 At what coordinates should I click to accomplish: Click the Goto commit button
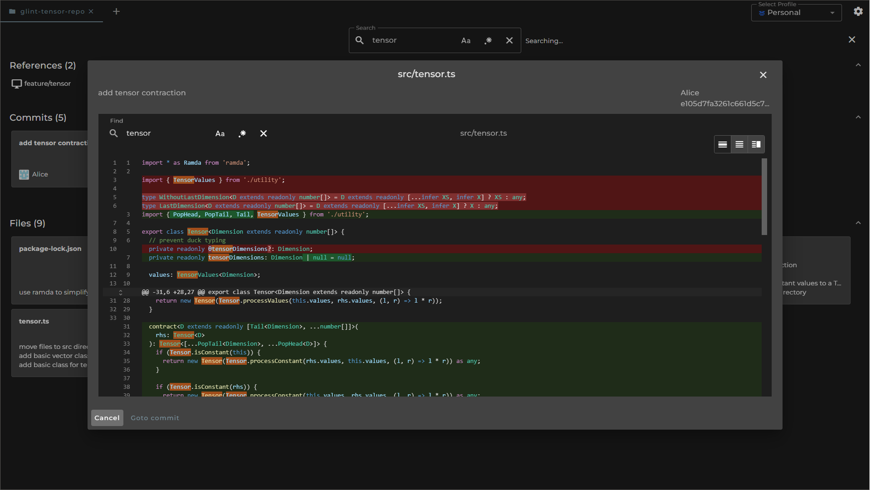[x=155, y=418]
